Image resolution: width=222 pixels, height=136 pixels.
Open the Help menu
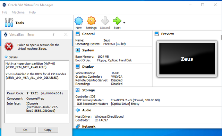pyautogui.click(x=32, y=12)
